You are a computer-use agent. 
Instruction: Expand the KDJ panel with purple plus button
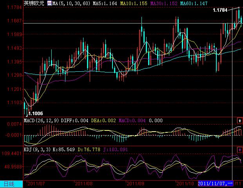point(240,150)
